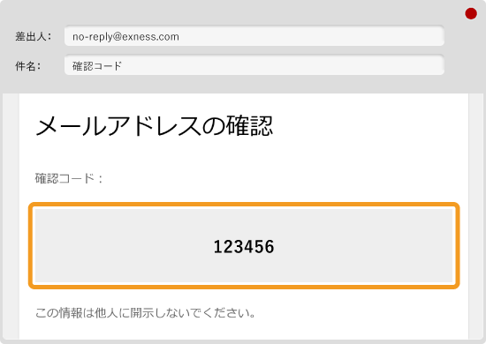Click the gray header area above email body
486x344 pixels.
click(x=243, y=84)
